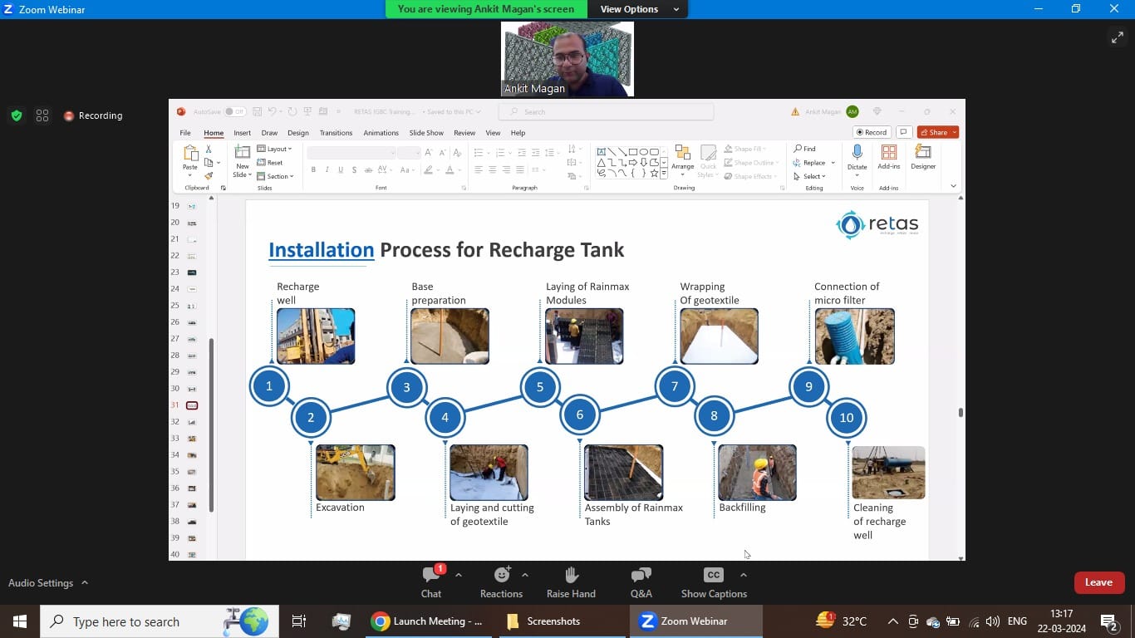
Task: Select slide 31 thumbnail in panel
Action: pyautogui.click(x=192, y=405)
